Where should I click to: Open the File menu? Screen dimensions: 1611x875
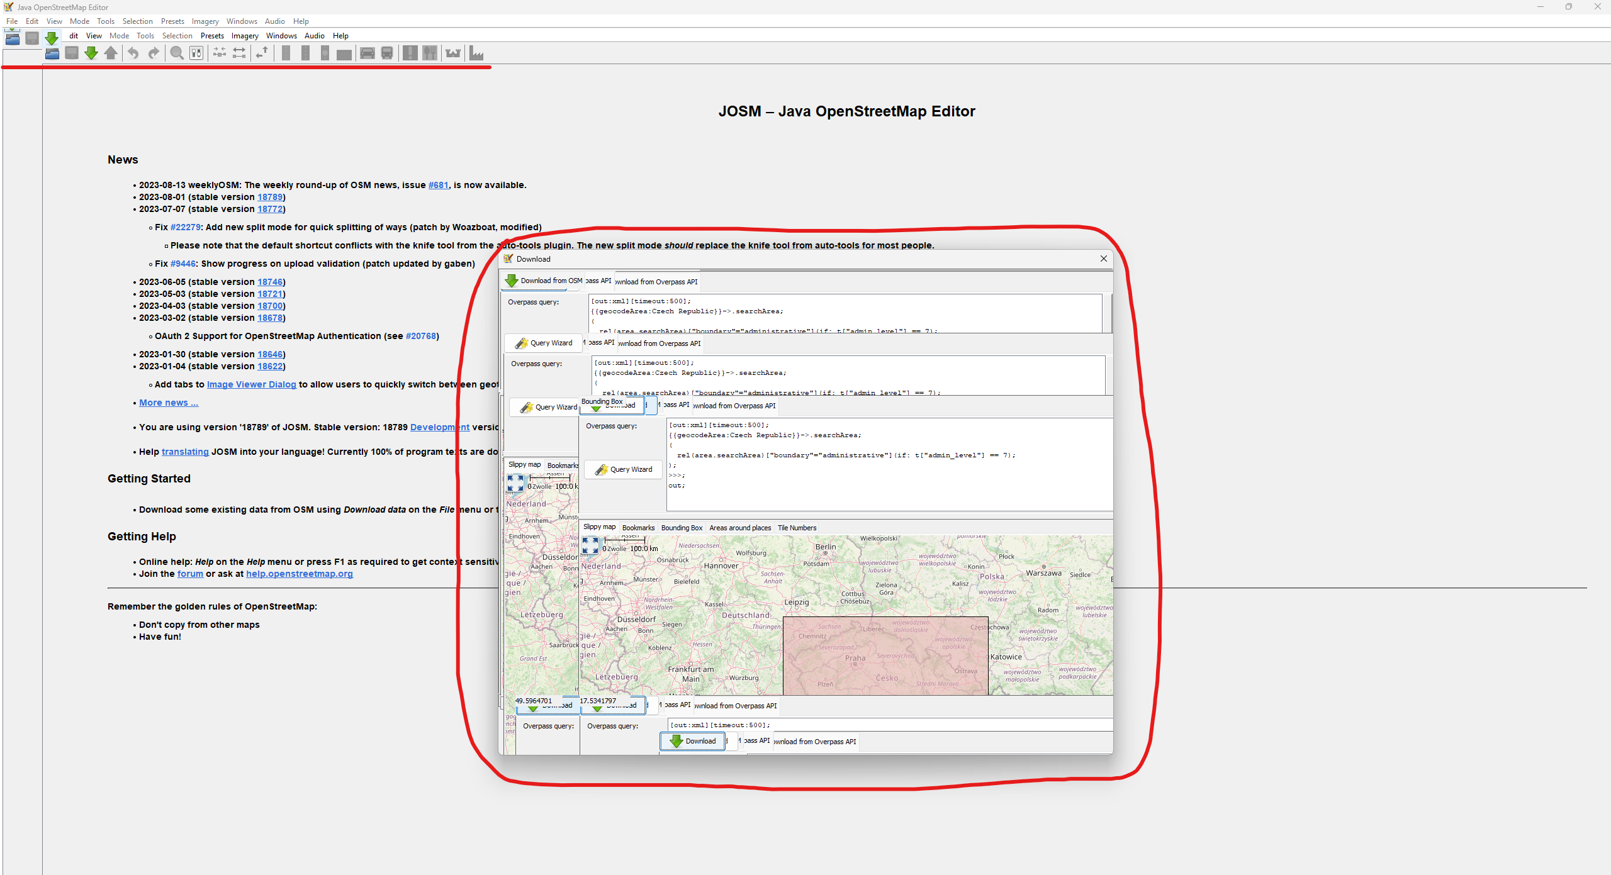(12, 21)
